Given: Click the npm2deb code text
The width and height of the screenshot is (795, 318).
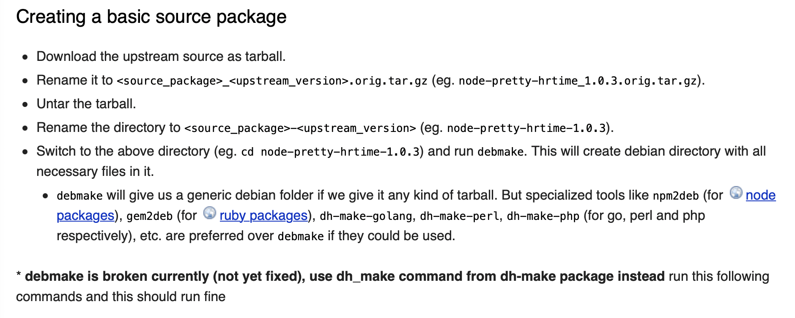Looking at the screenshot, I should click(675, 196).
